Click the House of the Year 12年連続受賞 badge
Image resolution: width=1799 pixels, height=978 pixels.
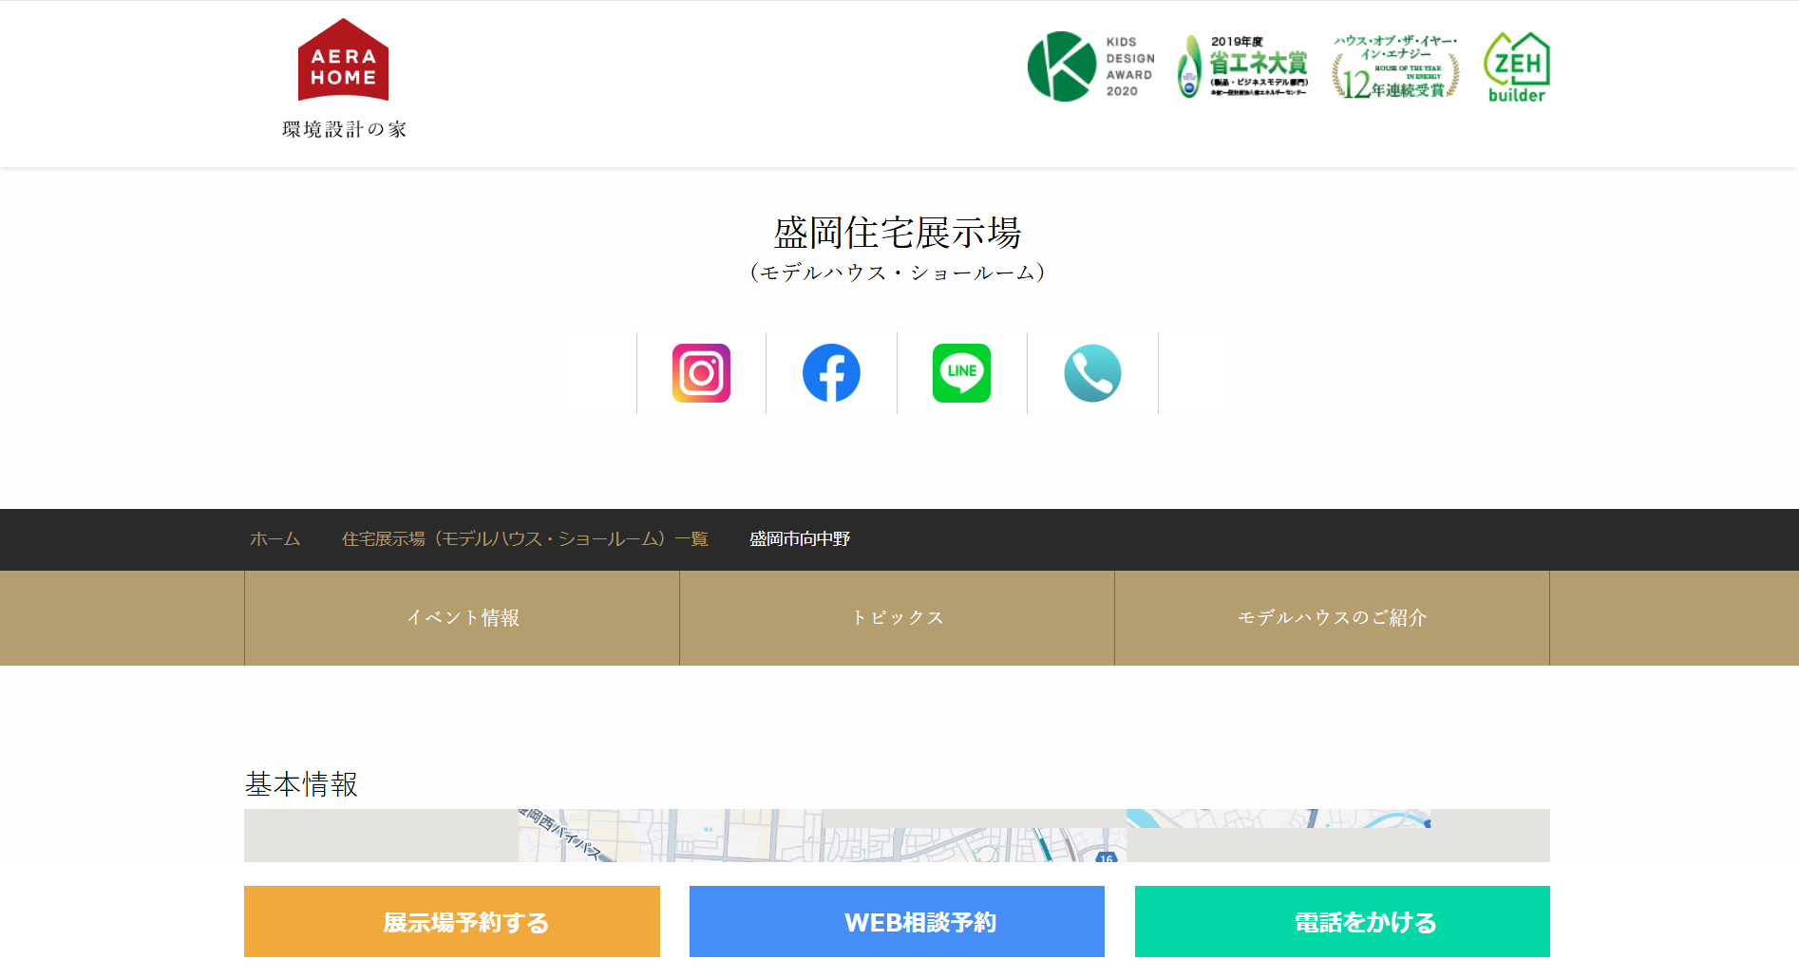point(1394,66)
